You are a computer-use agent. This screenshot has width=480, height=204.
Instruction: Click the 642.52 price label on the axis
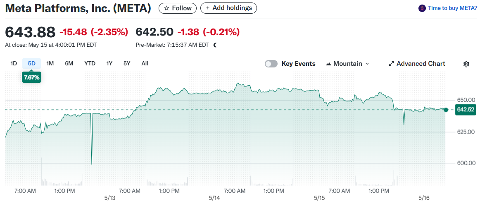tap(466, 110)
